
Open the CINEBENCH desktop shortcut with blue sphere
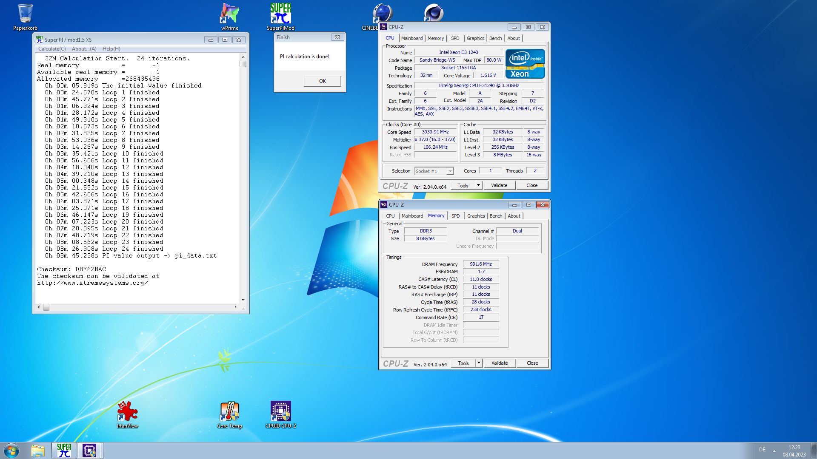(382, 12)
